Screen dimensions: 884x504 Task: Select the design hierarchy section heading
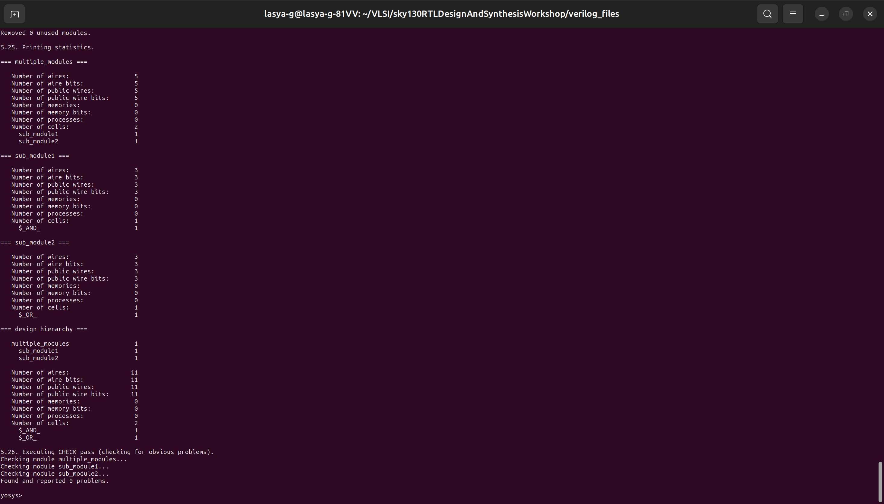click(x=44, y=329)
